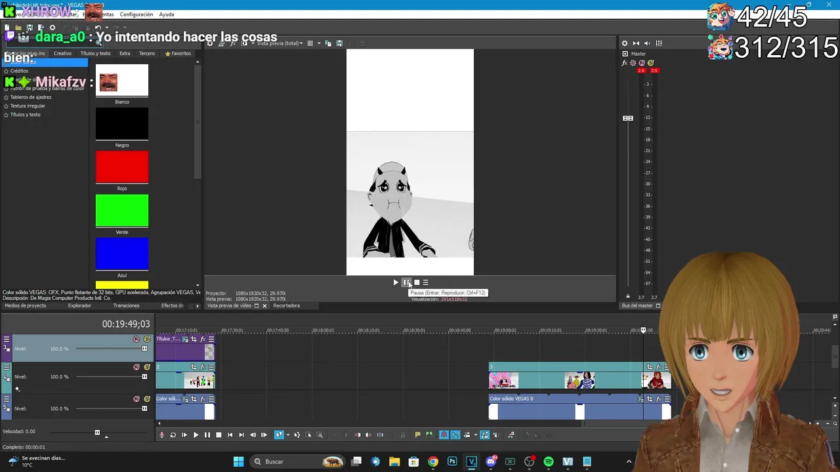Open the preview transport hamburger menu

coord(425,283)
